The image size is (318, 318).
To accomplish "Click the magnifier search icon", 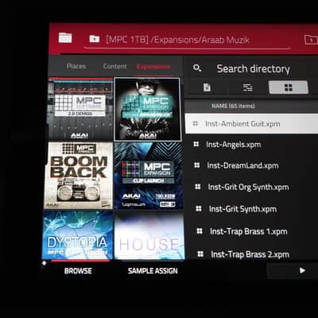I will pos(197,68).
